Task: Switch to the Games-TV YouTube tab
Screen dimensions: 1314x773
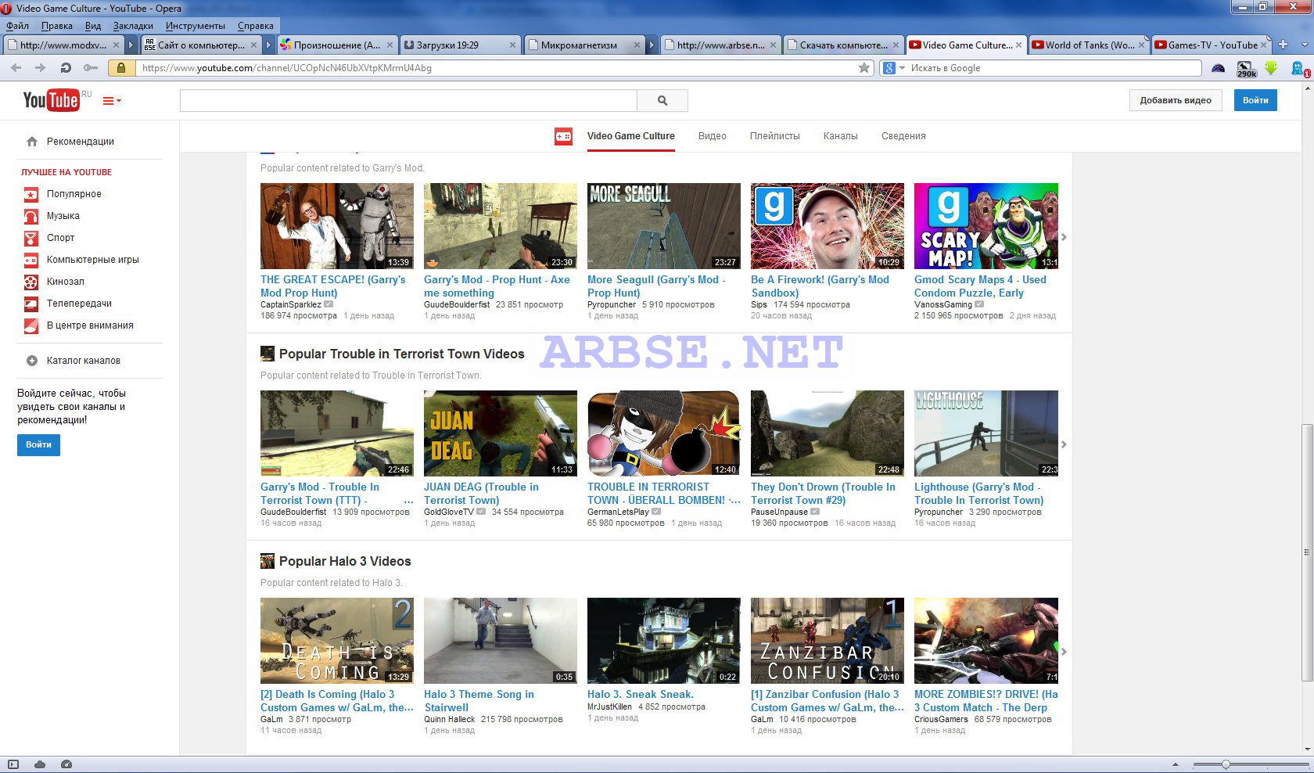Action: click(1211, 45)
